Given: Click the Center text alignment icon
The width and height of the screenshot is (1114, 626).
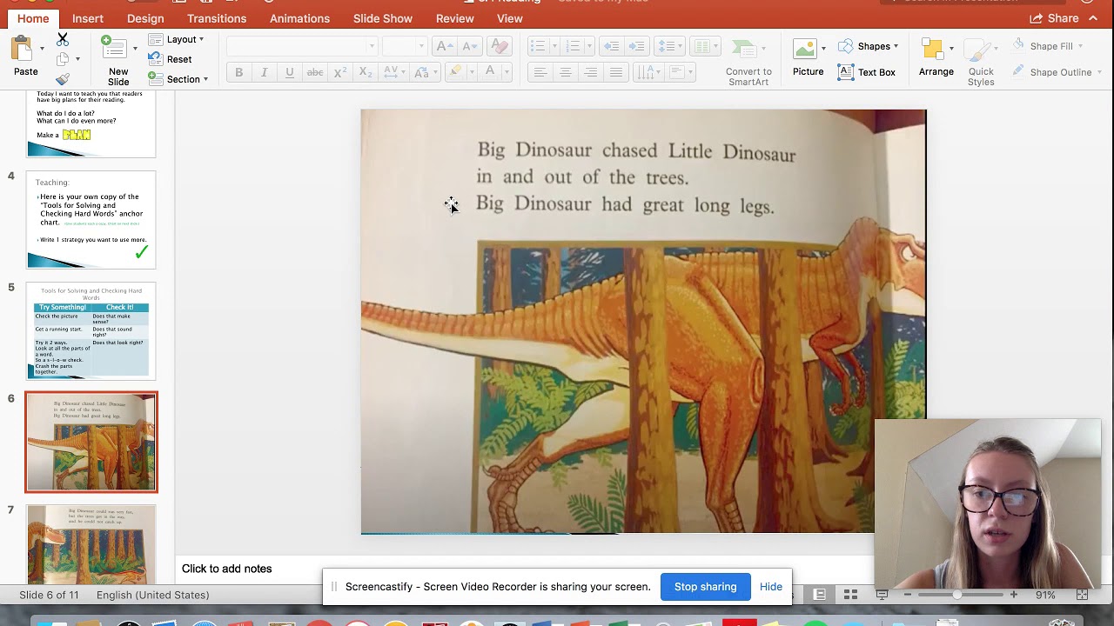Looking at the screenshot, I should [x=565, y=72].
